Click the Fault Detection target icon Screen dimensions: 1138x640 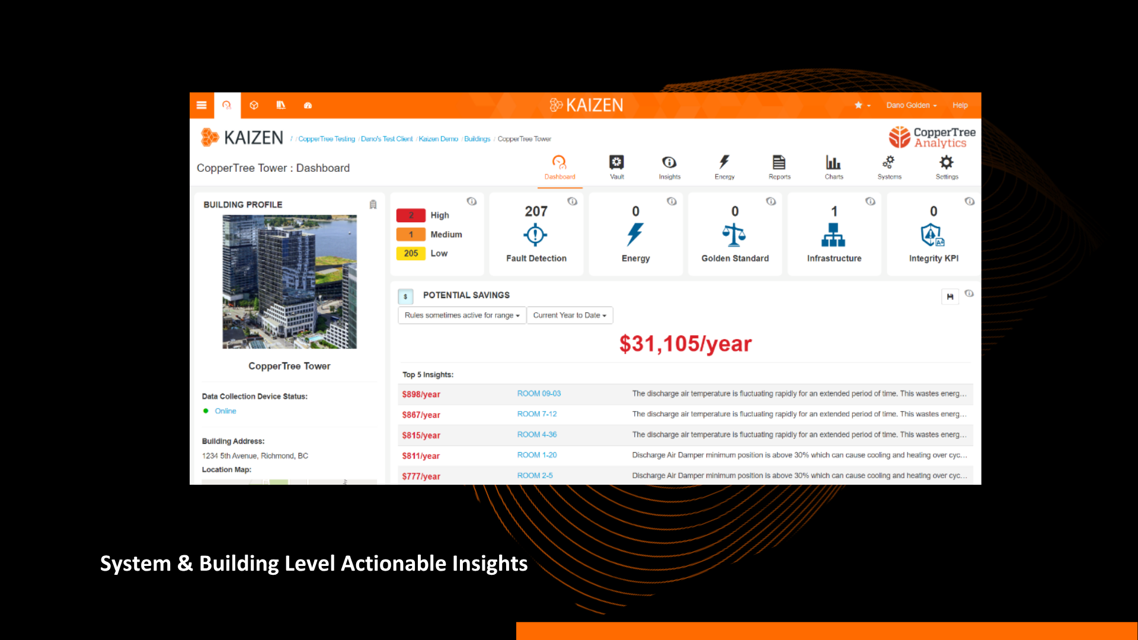pyautogui.click(x=535, y=235)
